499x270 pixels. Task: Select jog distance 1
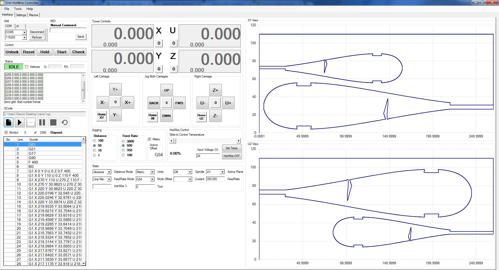(x=94, y=155)
